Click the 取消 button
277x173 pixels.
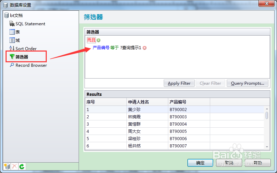[x=229, y=163]
